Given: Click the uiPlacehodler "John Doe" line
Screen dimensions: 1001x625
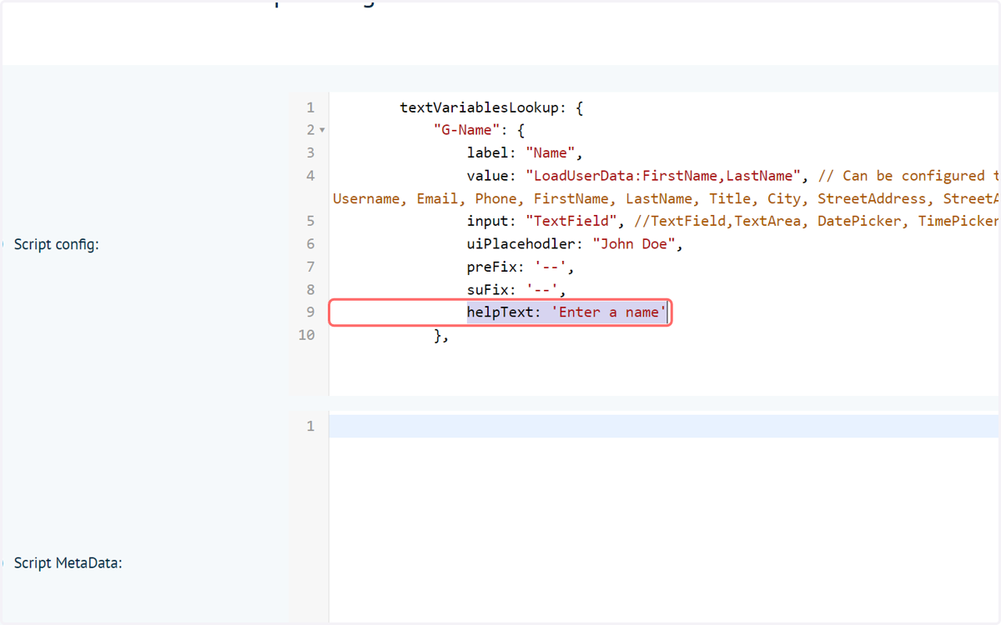Looking at the screenshot, I should [x=576, y=244].
